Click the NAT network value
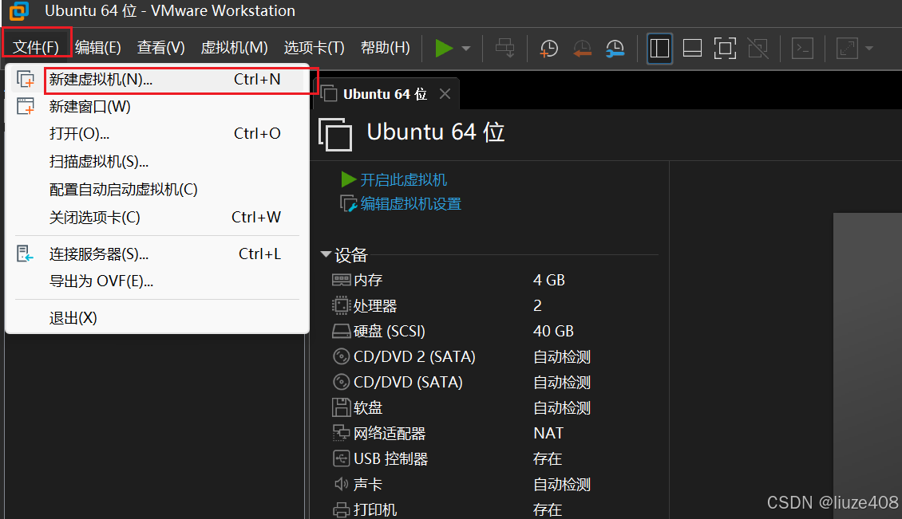Image resolution: width=902 pixels, height=519 pixels. [x=548, y=433]
